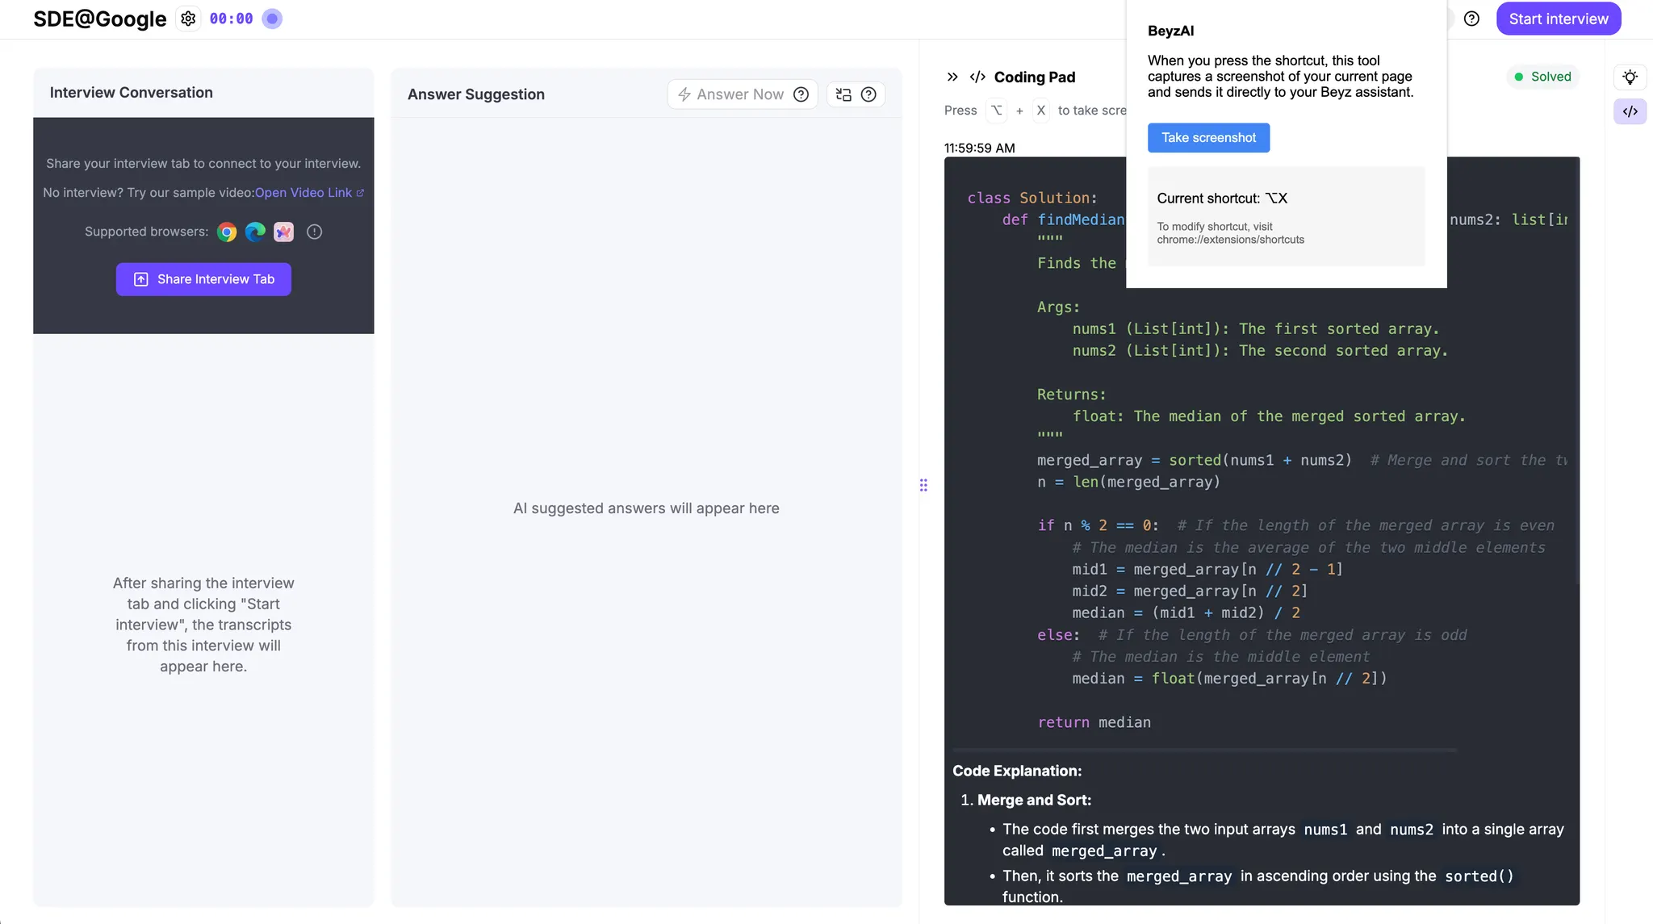The width and height of the screenshot is (1653, 924).
Task: Show supported browsers info icon
Action: click(x=315, y=232)
